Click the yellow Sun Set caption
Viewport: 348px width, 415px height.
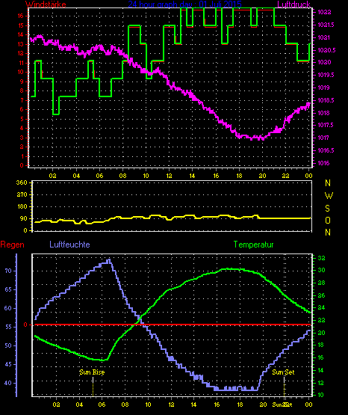click(x=283, y=372)
